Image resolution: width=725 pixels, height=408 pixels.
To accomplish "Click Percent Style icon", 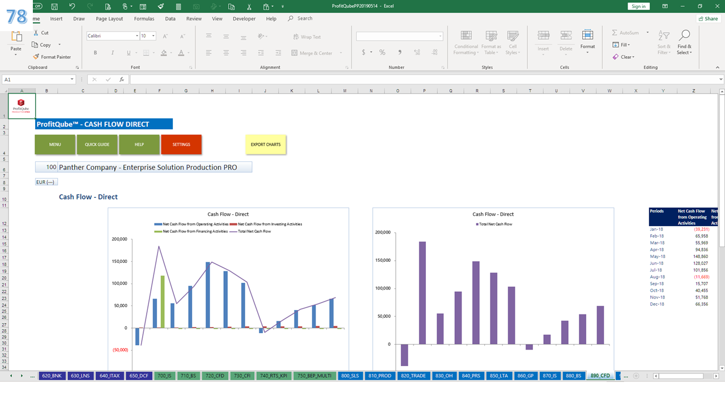I will (x=382, y=52).
